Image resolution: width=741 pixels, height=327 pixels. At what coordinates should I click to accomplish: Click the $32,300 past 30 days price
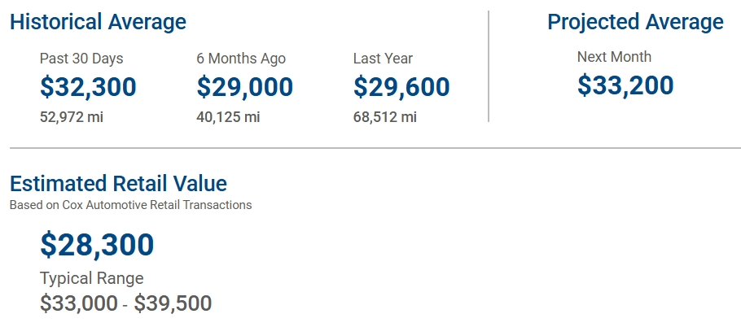[88, 87]
